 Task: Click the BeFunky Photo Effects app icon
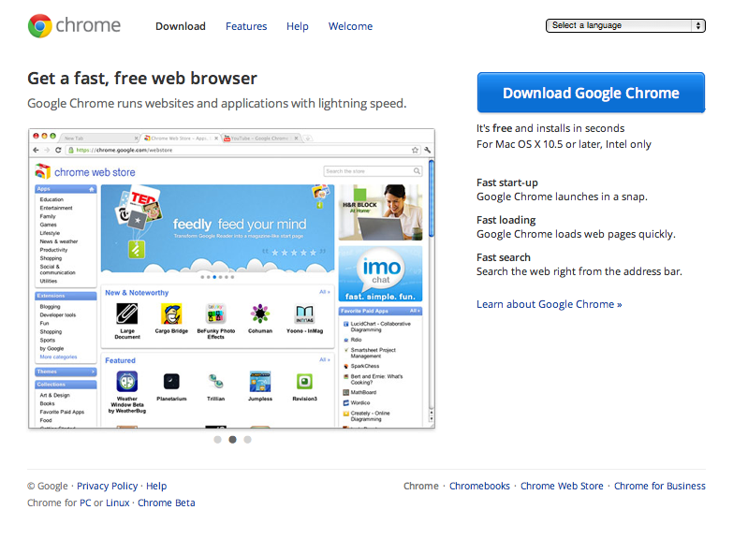[215, 313]
